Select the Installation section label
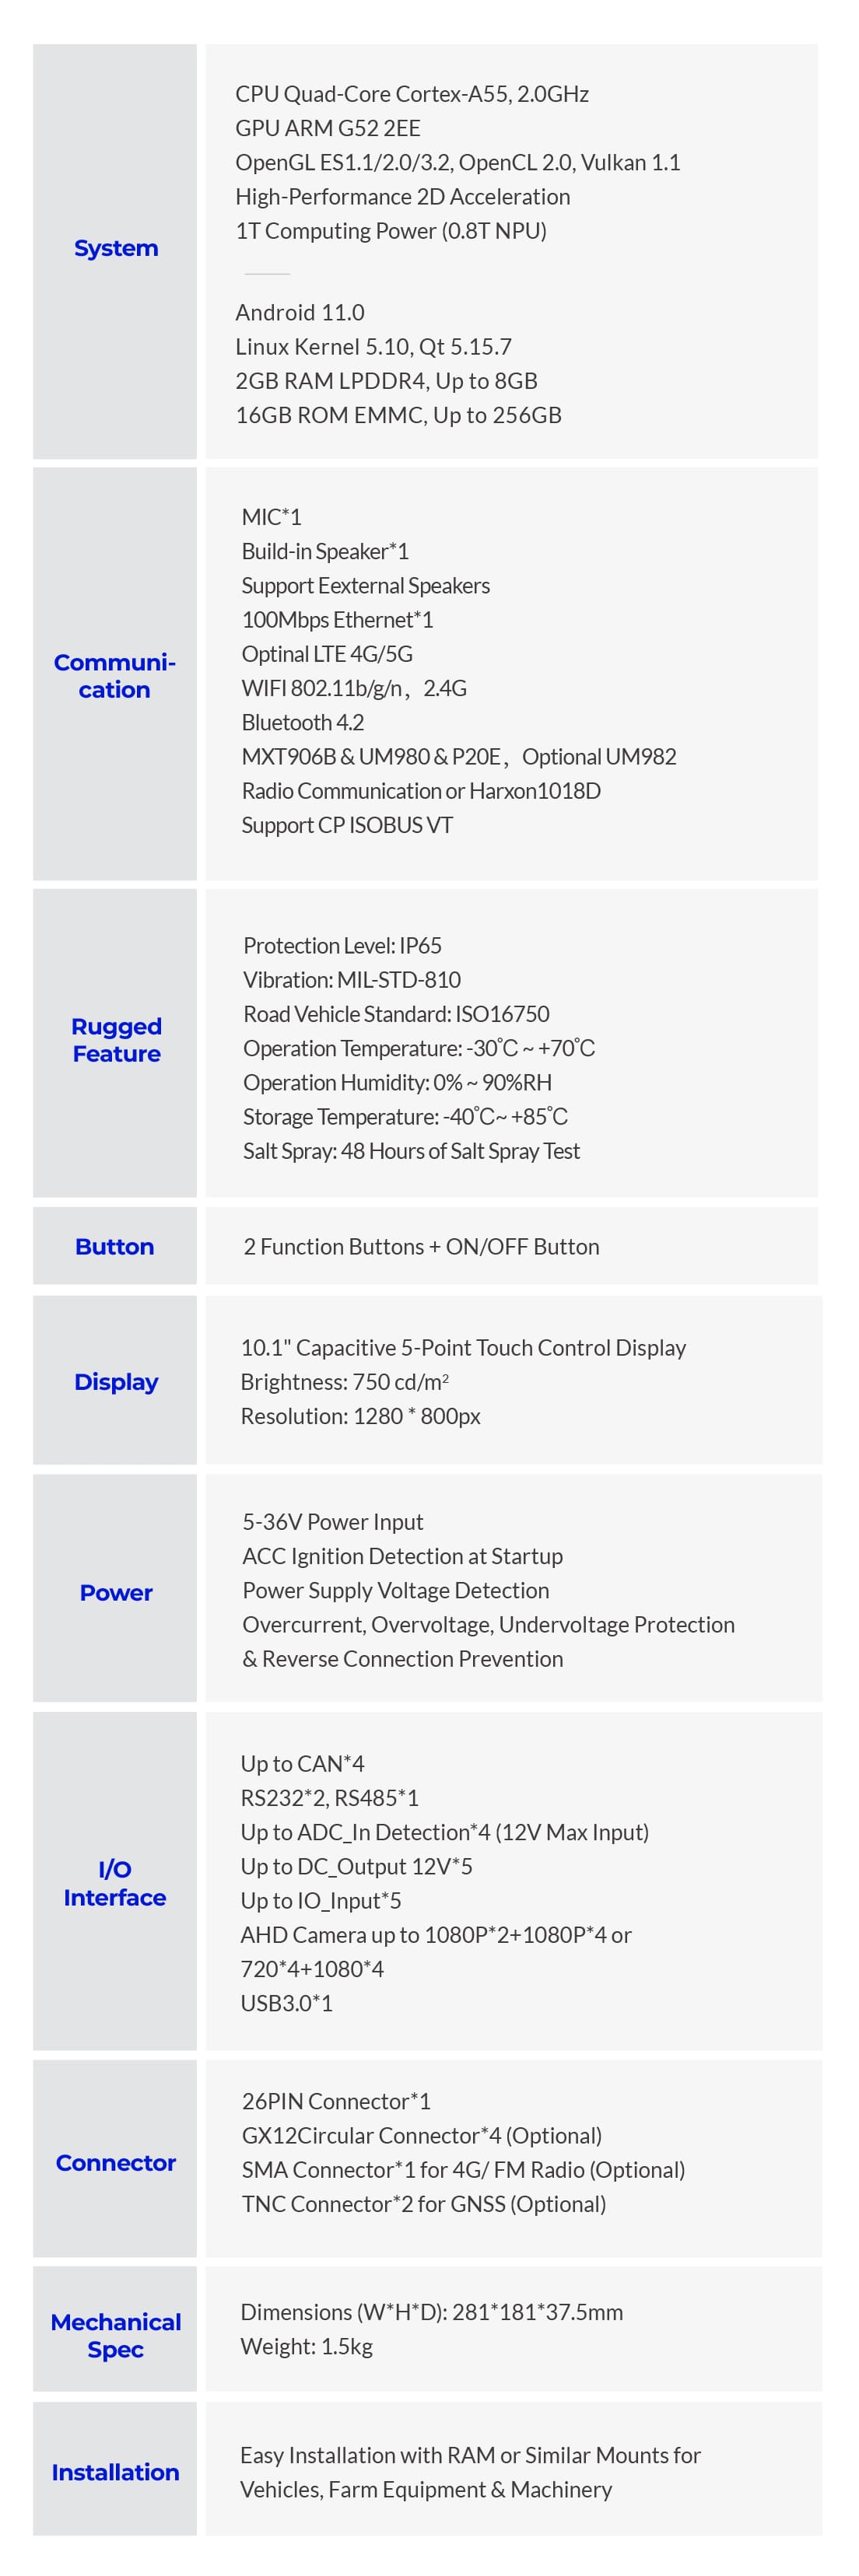The image size is (859, 2576). [x=116, y=2472]
